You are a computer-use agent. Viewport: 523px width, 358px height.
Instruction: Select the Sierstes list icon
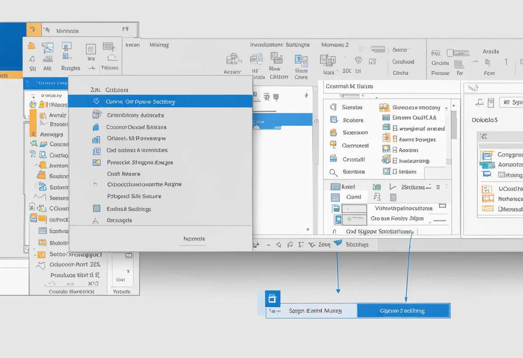tap(333, 107)
